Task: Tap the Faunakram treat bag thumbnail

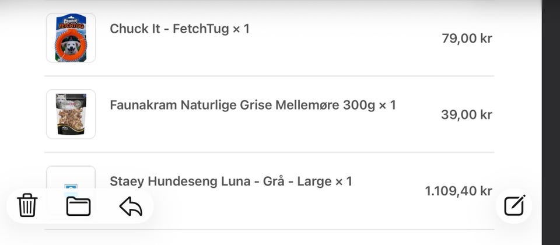Action: pos(71,114)
